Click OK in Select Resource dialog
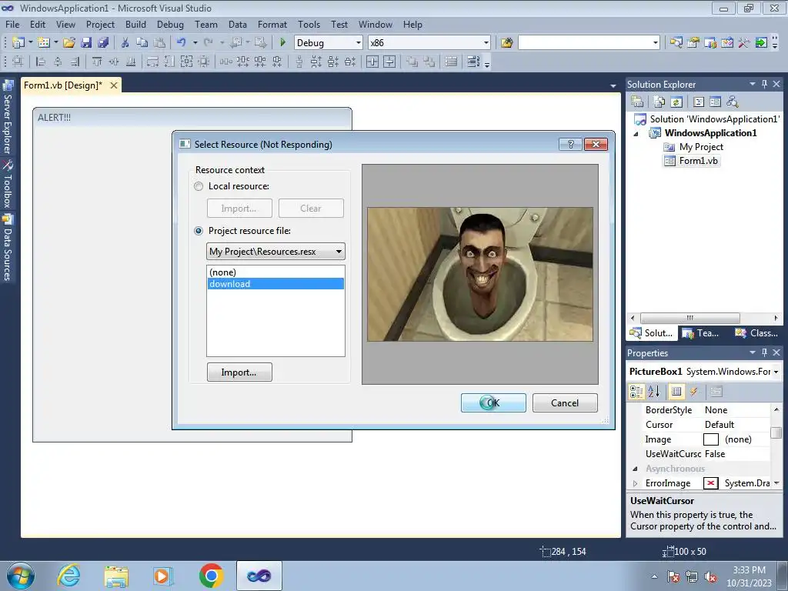This screenshot has width=788, height=591. point(493,403)
